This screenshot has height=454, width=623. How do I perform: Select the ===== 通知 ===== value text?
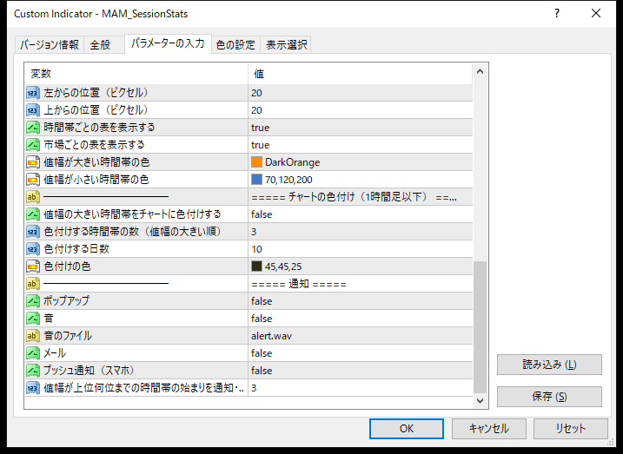pyautogui.click(x=299, y=284)
